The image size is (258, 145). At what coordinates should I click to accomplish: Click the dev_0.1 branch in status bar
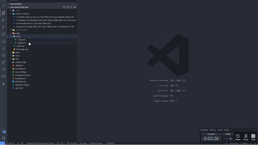10,143
